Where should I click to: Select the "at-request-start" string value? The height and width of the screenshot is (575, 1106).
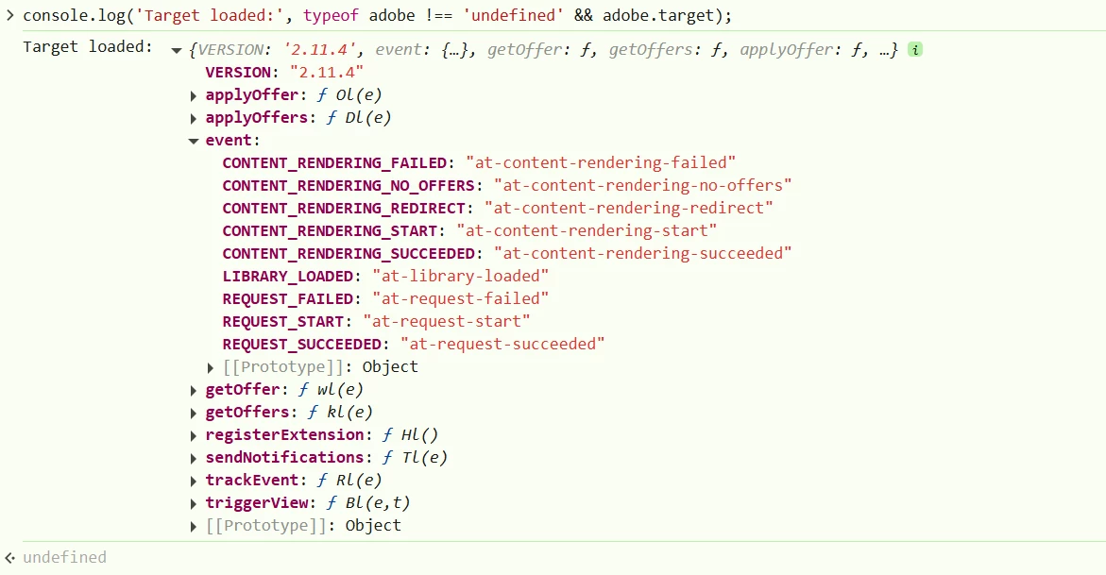[447, 321]
